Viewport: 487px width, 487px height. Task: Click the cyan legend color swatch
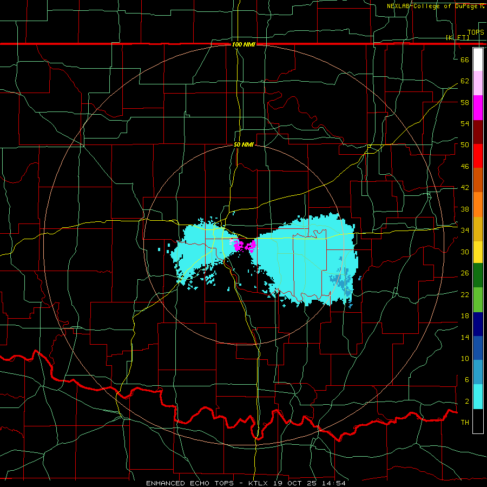pos(478,397)
